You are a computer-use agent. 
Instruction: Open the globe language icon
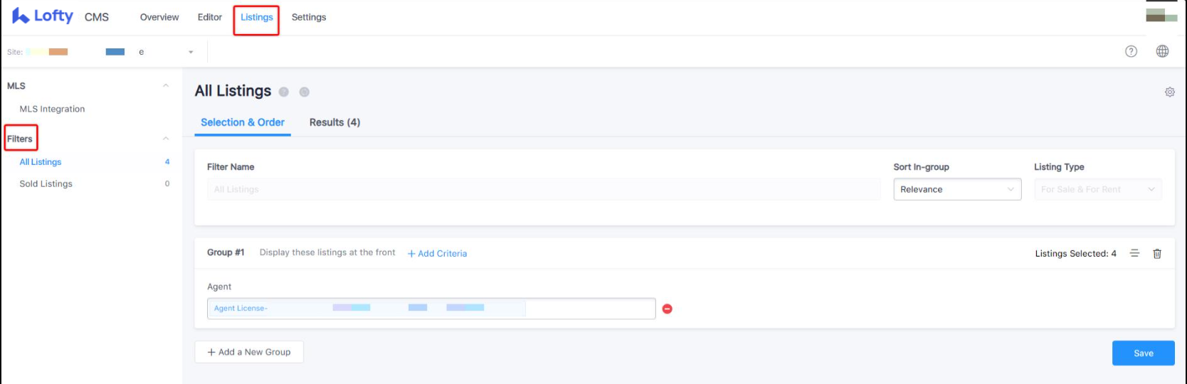coord(1162,51)
